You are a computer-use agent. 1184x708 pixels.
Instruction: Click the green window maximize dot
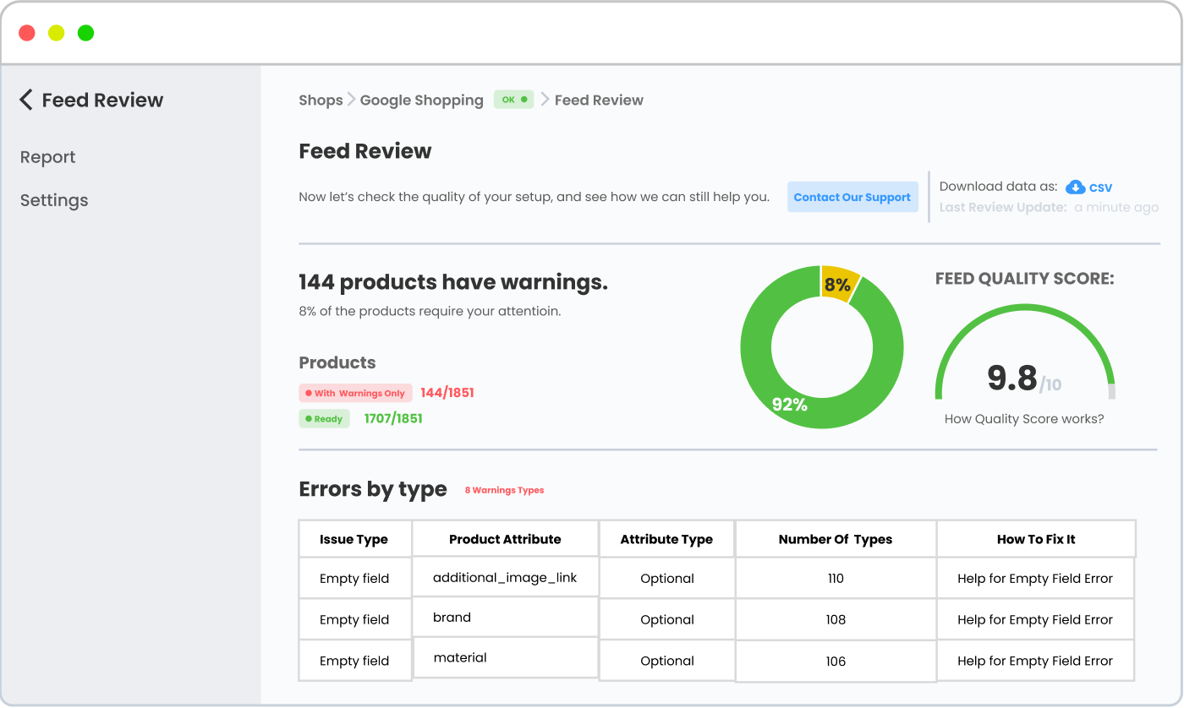click(85, 33)
